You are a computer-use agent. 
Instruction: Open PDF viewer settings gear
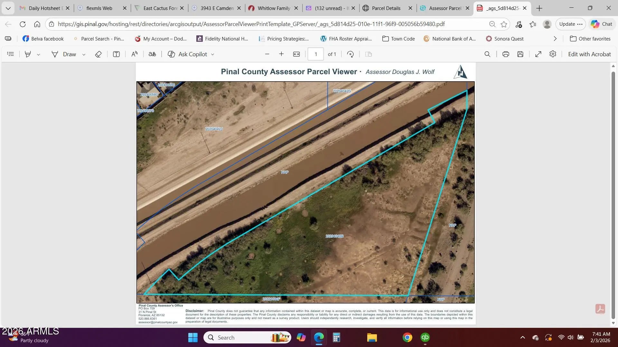pyautogui.click(x=553, y=54)
